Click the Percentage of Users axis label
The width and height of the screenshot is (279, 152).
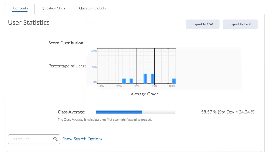point(67,66)
